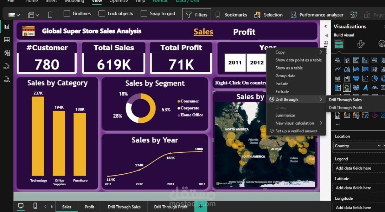The image size is (385, 212).
Task: Open Model view in left sidebar
Action: pyautogui.click(x=7, y=53)
